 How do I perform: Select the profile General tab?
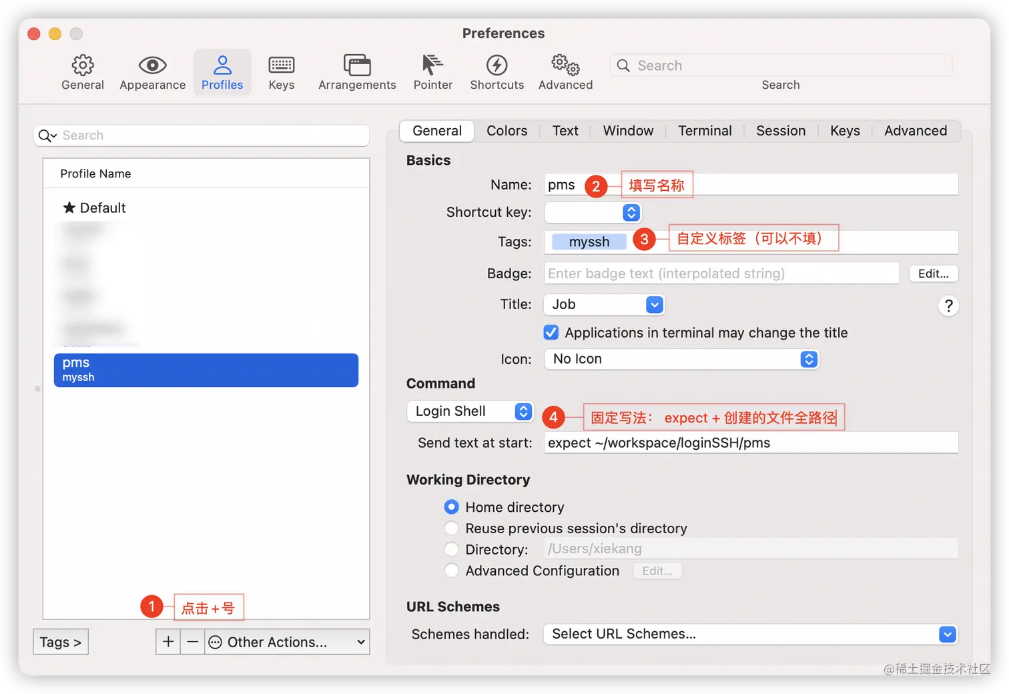[437, 131]
